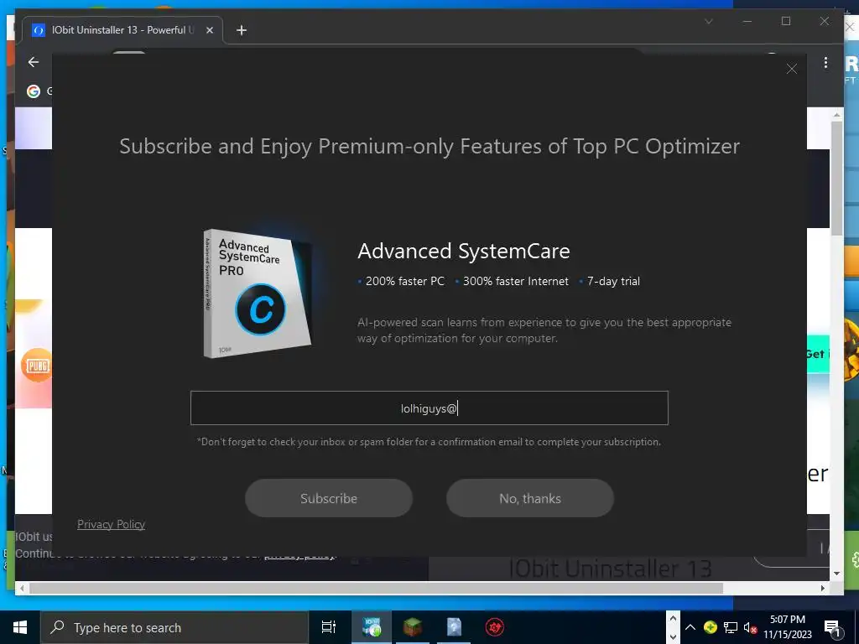This screenshot has height=644, width=859.
Task: Open the document file taskbar icon
Action: (x=454, y=627)
